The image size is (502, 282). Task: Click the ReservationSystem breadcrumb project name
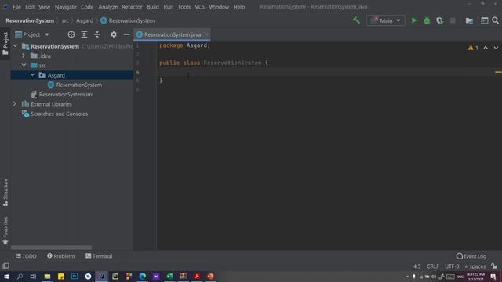point(30,20)
